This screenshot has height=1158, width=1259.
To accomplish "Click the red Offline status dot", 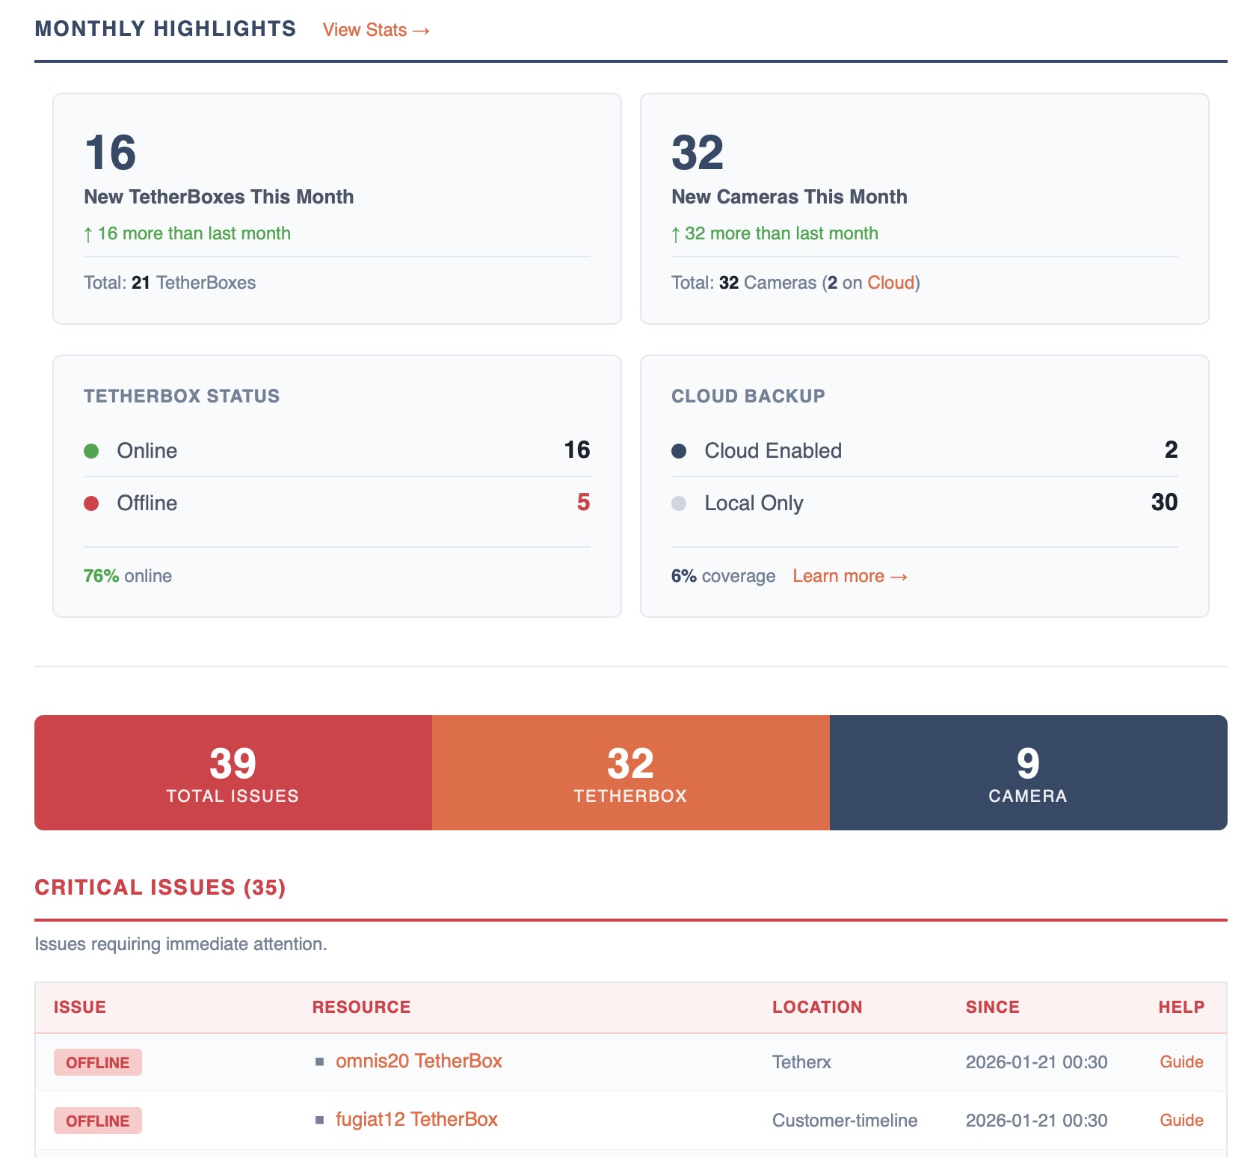I will [91, 502].
